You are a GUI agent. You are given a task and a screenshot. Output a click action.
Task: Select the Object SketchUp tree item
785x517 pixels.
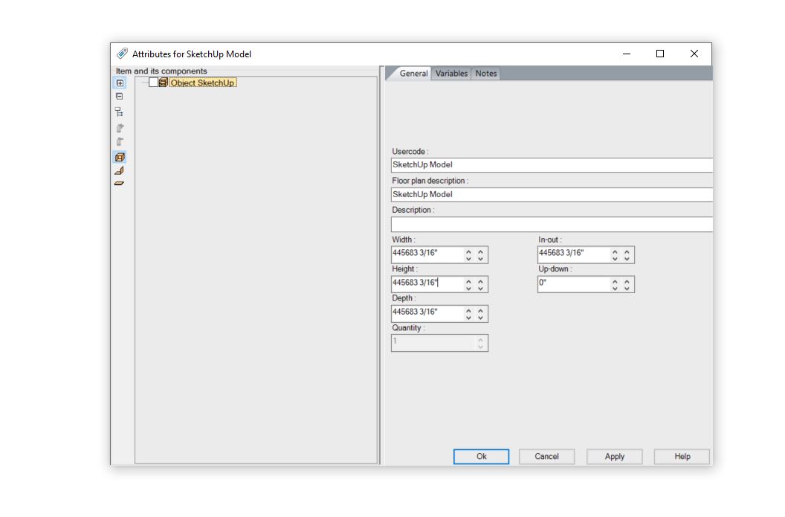tap(202, 83)
